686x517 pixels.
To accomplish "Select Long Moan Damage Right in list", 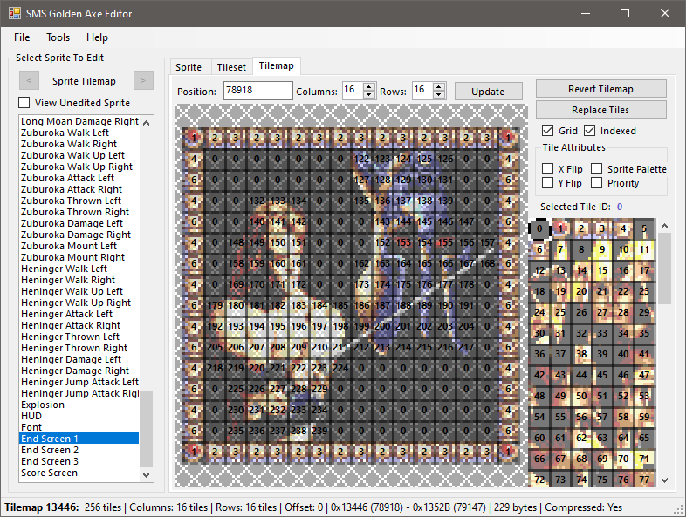I will pyautogui.click(x=79, y=121).
